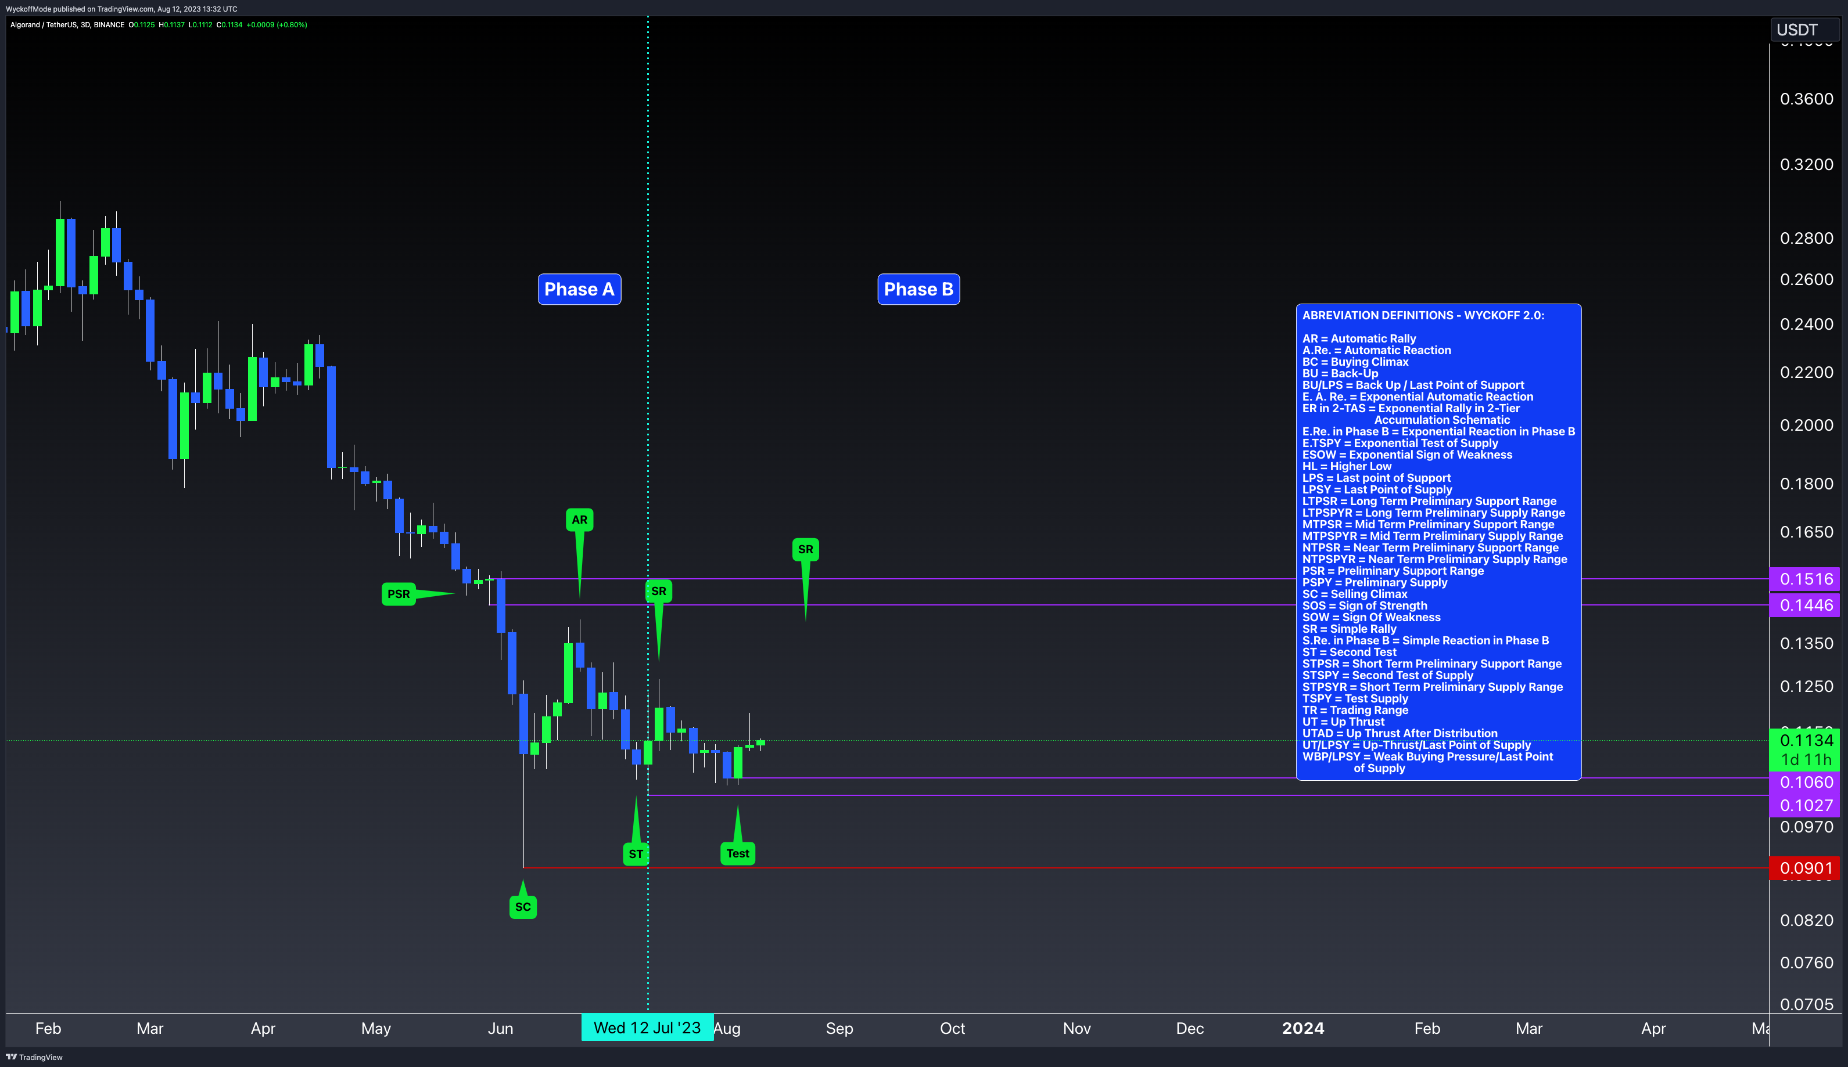Viewport: 1848px width, 1067px height.
Task: Click the PSR annotation callout
Action: 399,594
